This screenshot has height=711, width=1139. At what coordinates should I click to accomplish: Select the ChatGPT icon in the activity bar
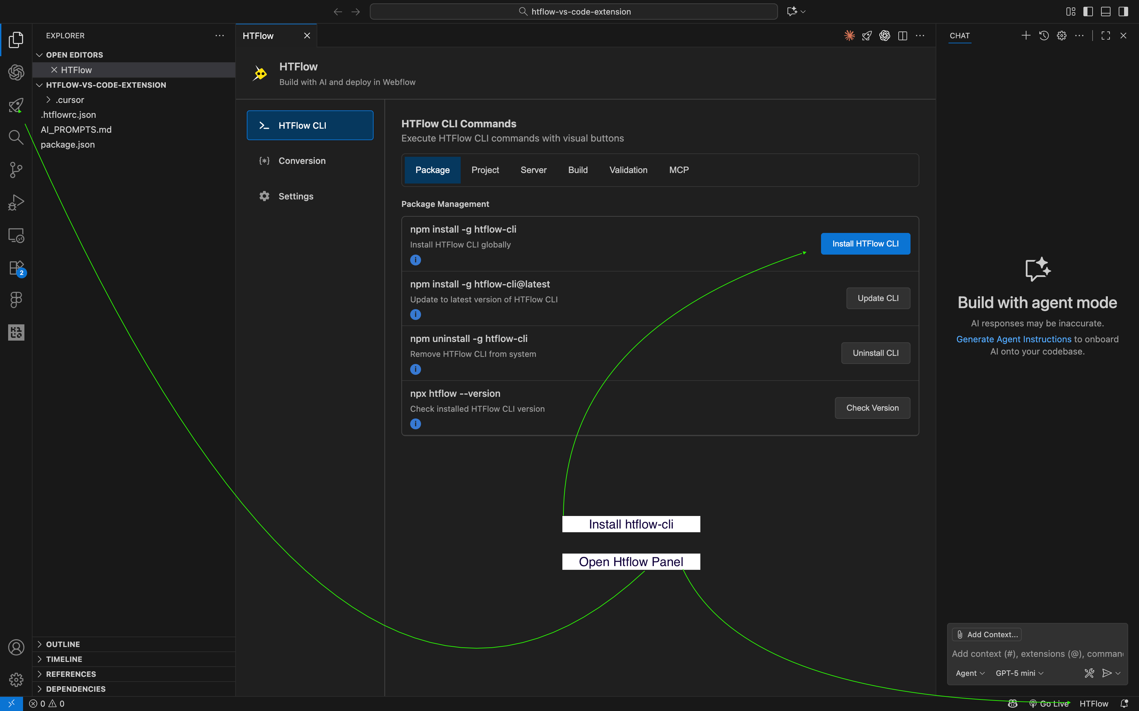pyautogui.click(x=16, y=72)
